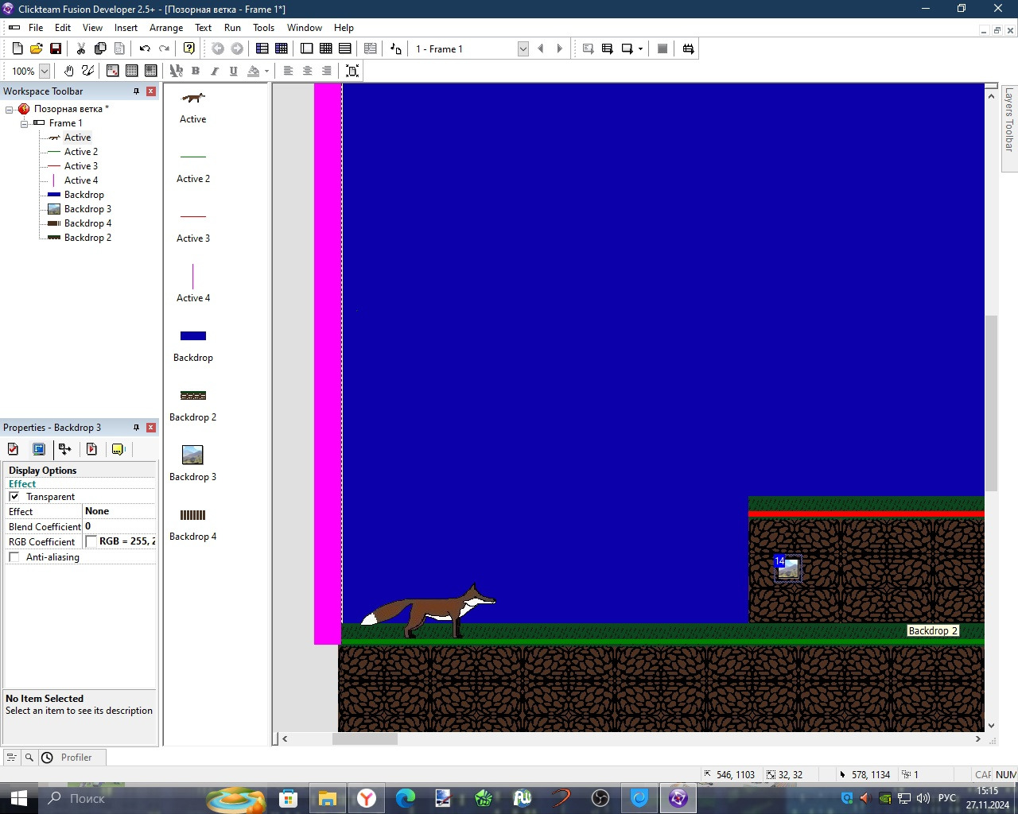Collapse the Frame 1 tree node

coord(24,123)
